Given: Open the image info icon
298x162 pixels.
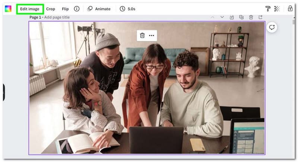Looking at the screenshot, I should 77,9.
